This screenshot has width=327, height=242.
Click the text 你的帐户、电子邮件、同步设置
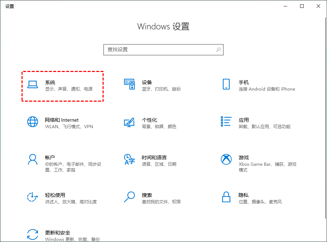pos(73,167)
